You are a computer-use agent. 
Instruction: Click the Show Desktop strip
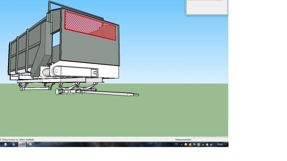(227, 144)
